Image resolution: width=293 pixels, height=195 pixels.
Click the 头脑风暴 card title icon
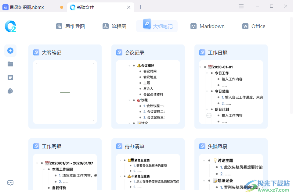coord(202,146)
